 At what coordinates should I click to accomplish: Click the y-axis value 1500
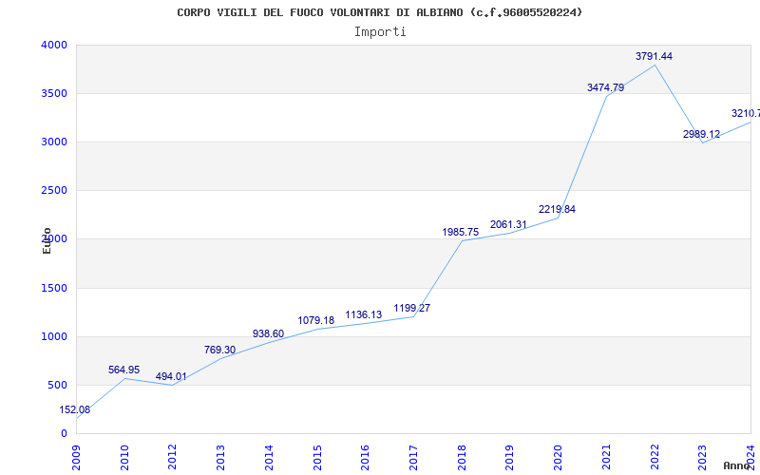[x=54, y=289]
